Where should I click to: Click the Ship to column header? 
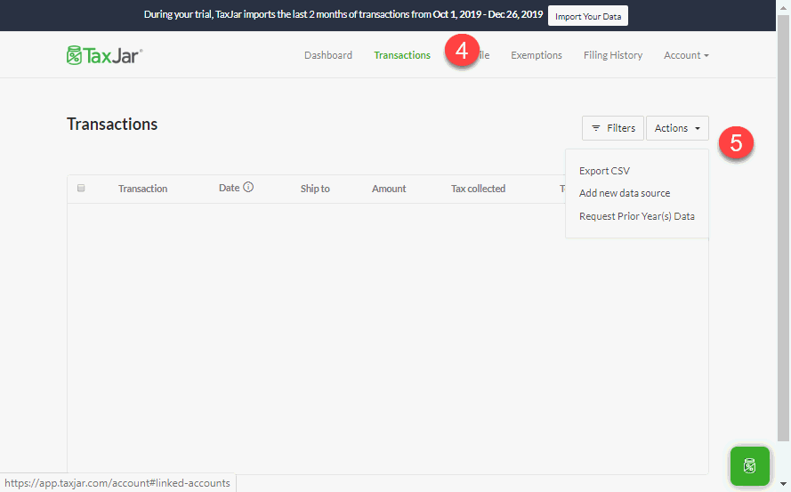coord(315,189)
